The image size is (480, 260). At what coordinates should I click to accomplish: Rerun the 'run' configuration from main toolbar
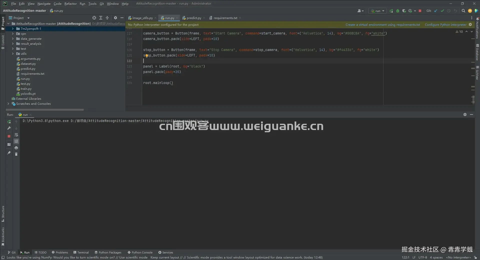click(x=391, y=11)
